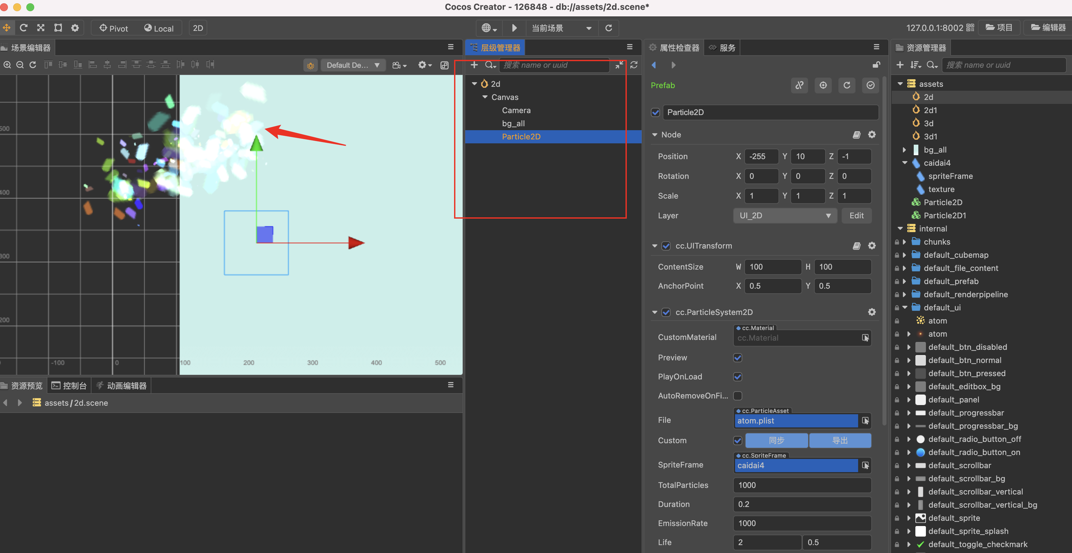1072x553 pixels.
Task: Select the rotate transform tool
Action: 23,28
